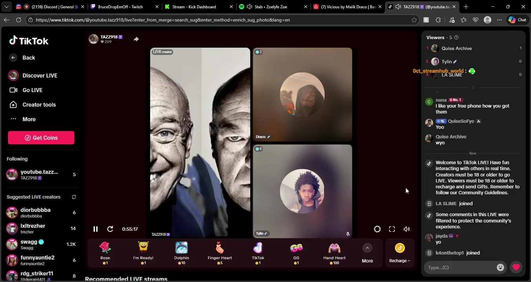Reload the TikTok page
This screenshot has width=531, height=282.
(x=18, y=20)
